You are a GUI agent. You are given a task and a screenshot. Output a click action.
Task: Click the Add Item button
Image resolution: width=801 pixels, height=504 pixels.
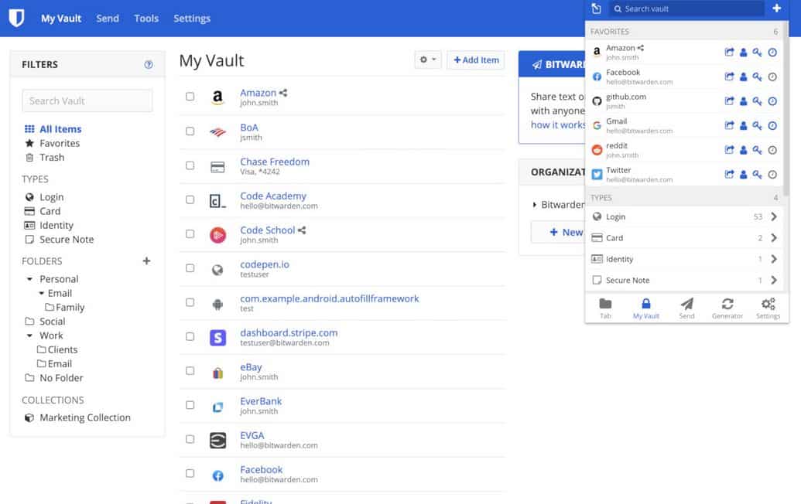pyautogui.click(x=476, y=60)
